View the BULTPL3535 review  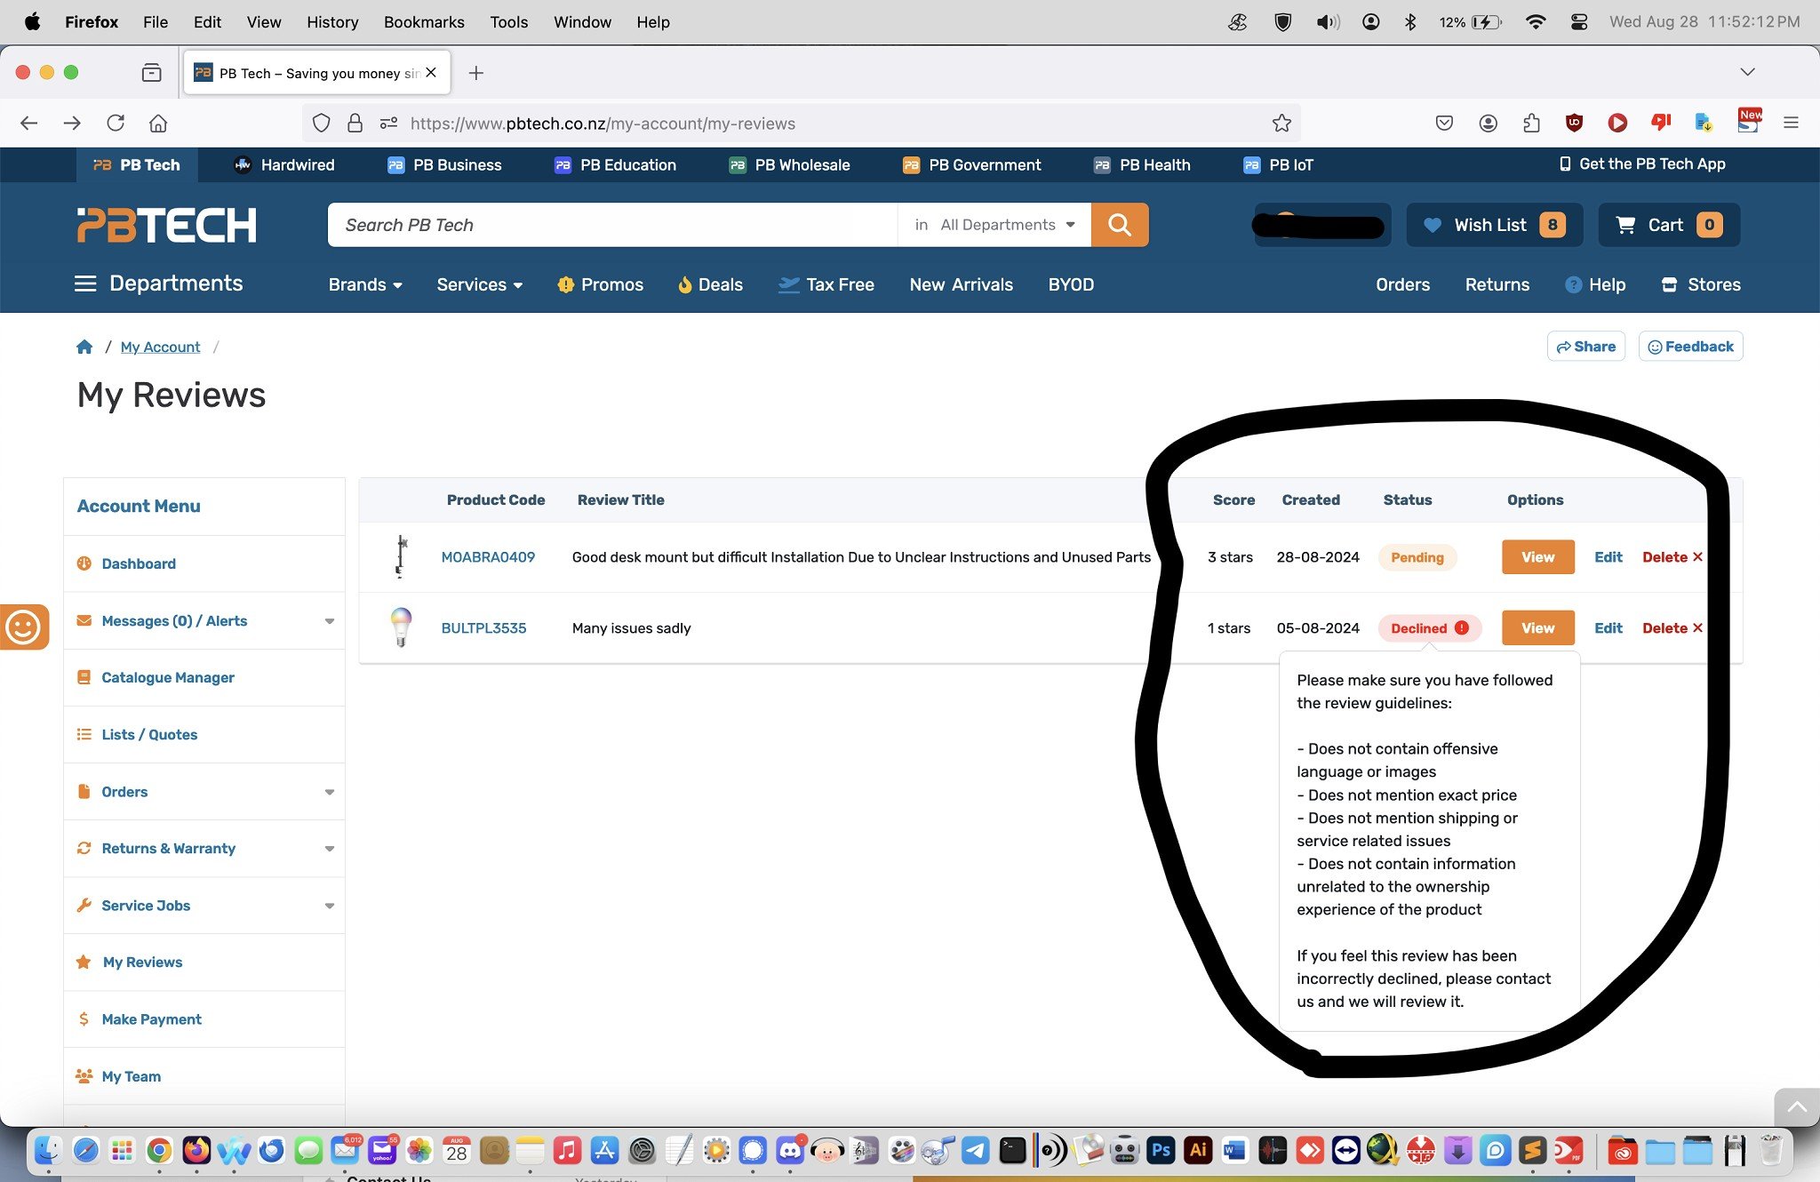click(1537, 627)
